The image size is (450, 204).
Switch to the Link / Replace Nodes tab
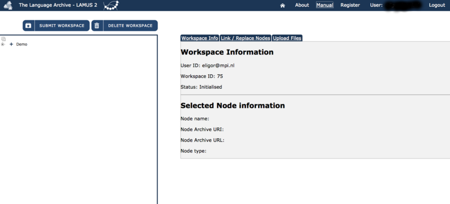tap(245, 38)
